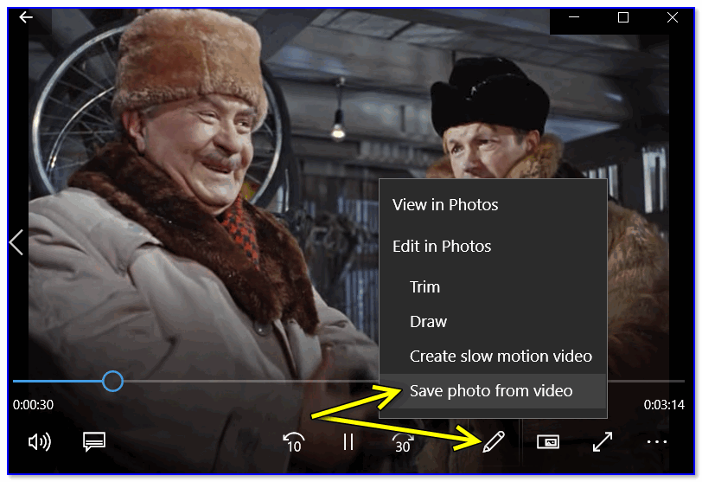Skip back 10 seconds
The width and height of the screenshot is (702, 482).
click(x=293, y=442)
